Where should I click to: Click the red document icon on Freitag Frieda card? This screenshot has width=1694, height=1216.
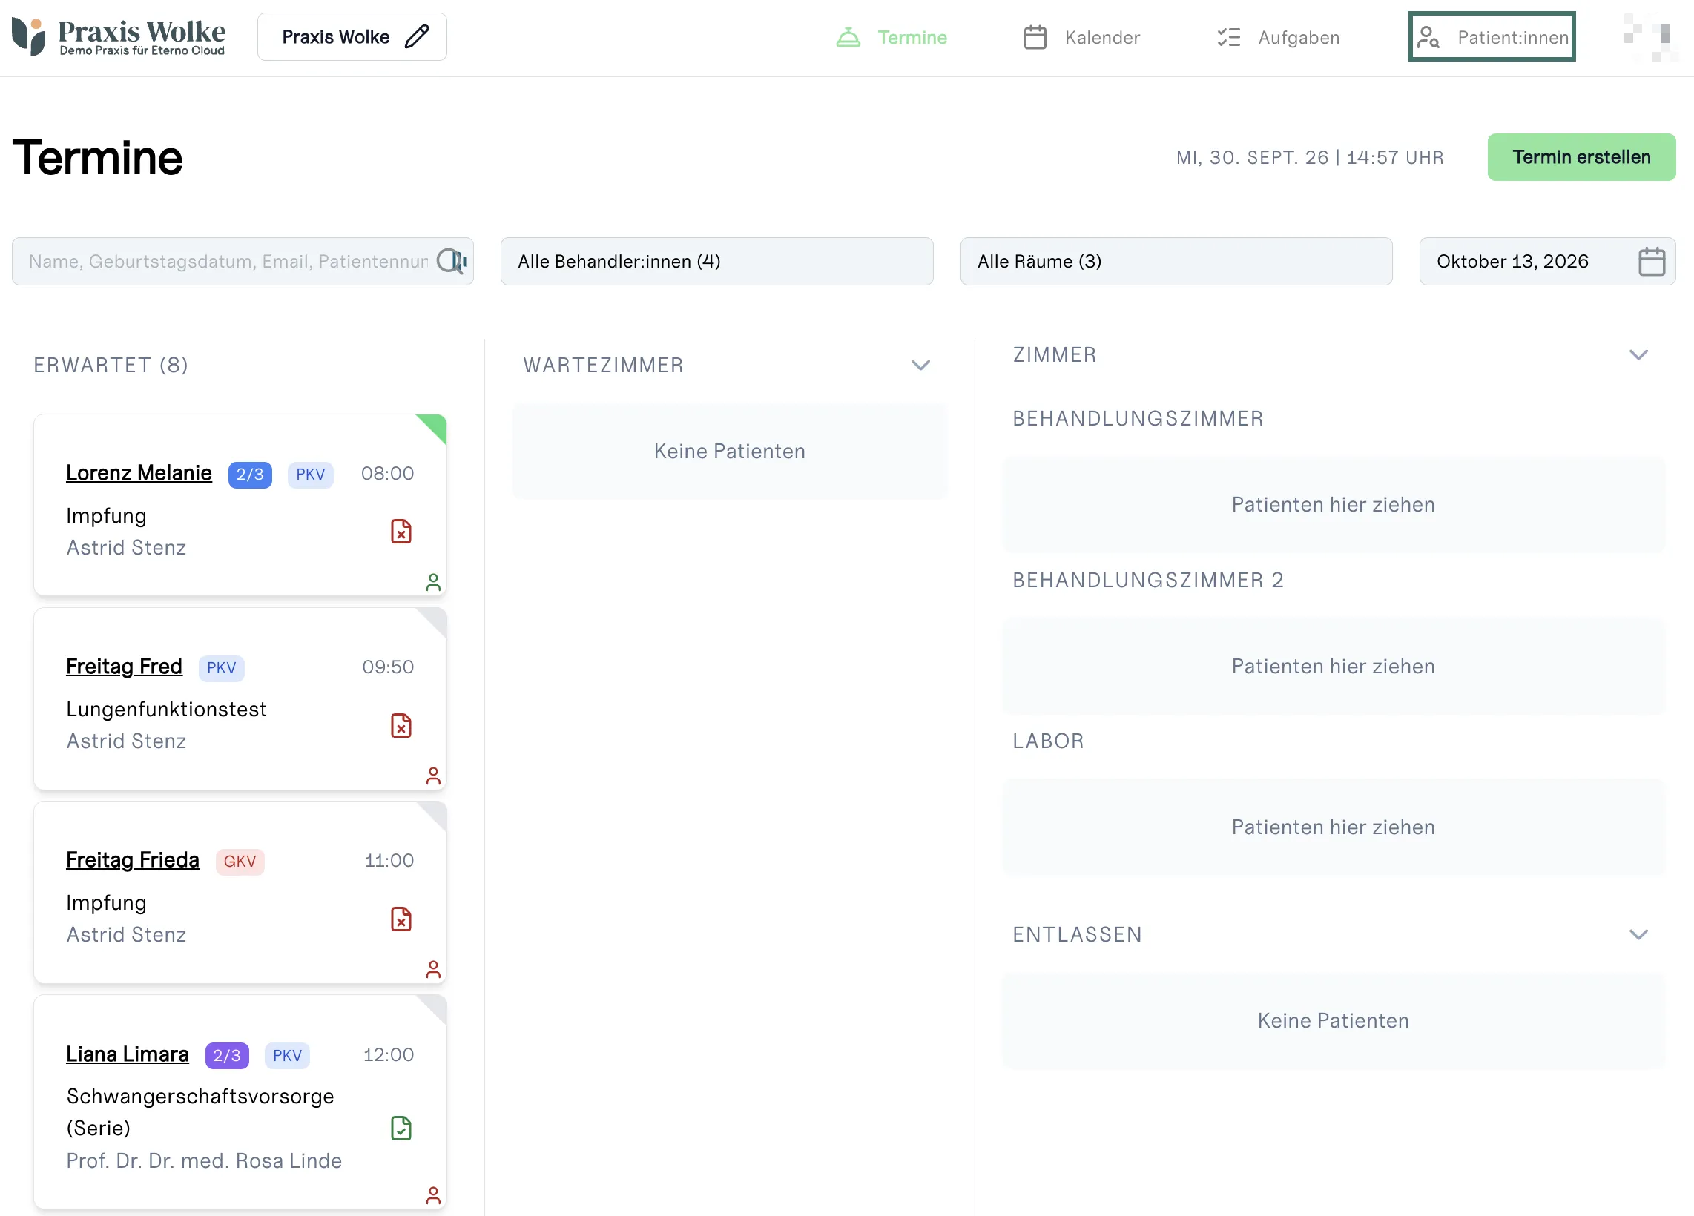[x=401, y=919]
